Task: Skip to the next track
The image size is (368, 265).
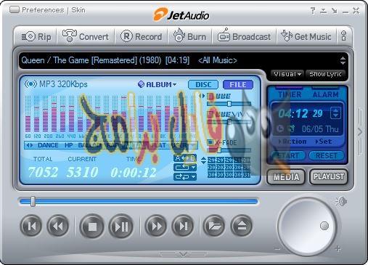Action: coord(184,227)
